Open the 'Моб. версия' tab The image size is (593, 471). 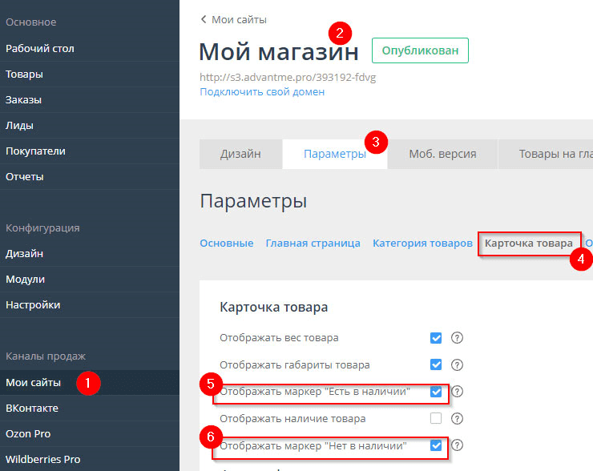point(442,155)
